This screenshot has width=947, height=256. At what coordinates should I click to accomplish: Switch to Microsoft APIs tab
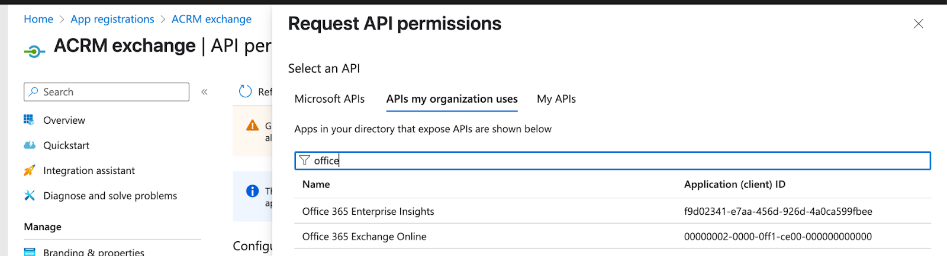330,99
